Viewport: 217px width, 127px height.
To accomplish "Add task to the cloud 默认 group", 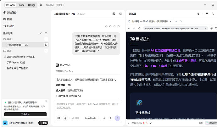I will pos(46,51).
